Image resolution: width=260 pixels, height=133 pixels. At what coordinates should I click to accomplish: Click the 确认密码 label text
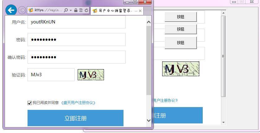(17, 57)
